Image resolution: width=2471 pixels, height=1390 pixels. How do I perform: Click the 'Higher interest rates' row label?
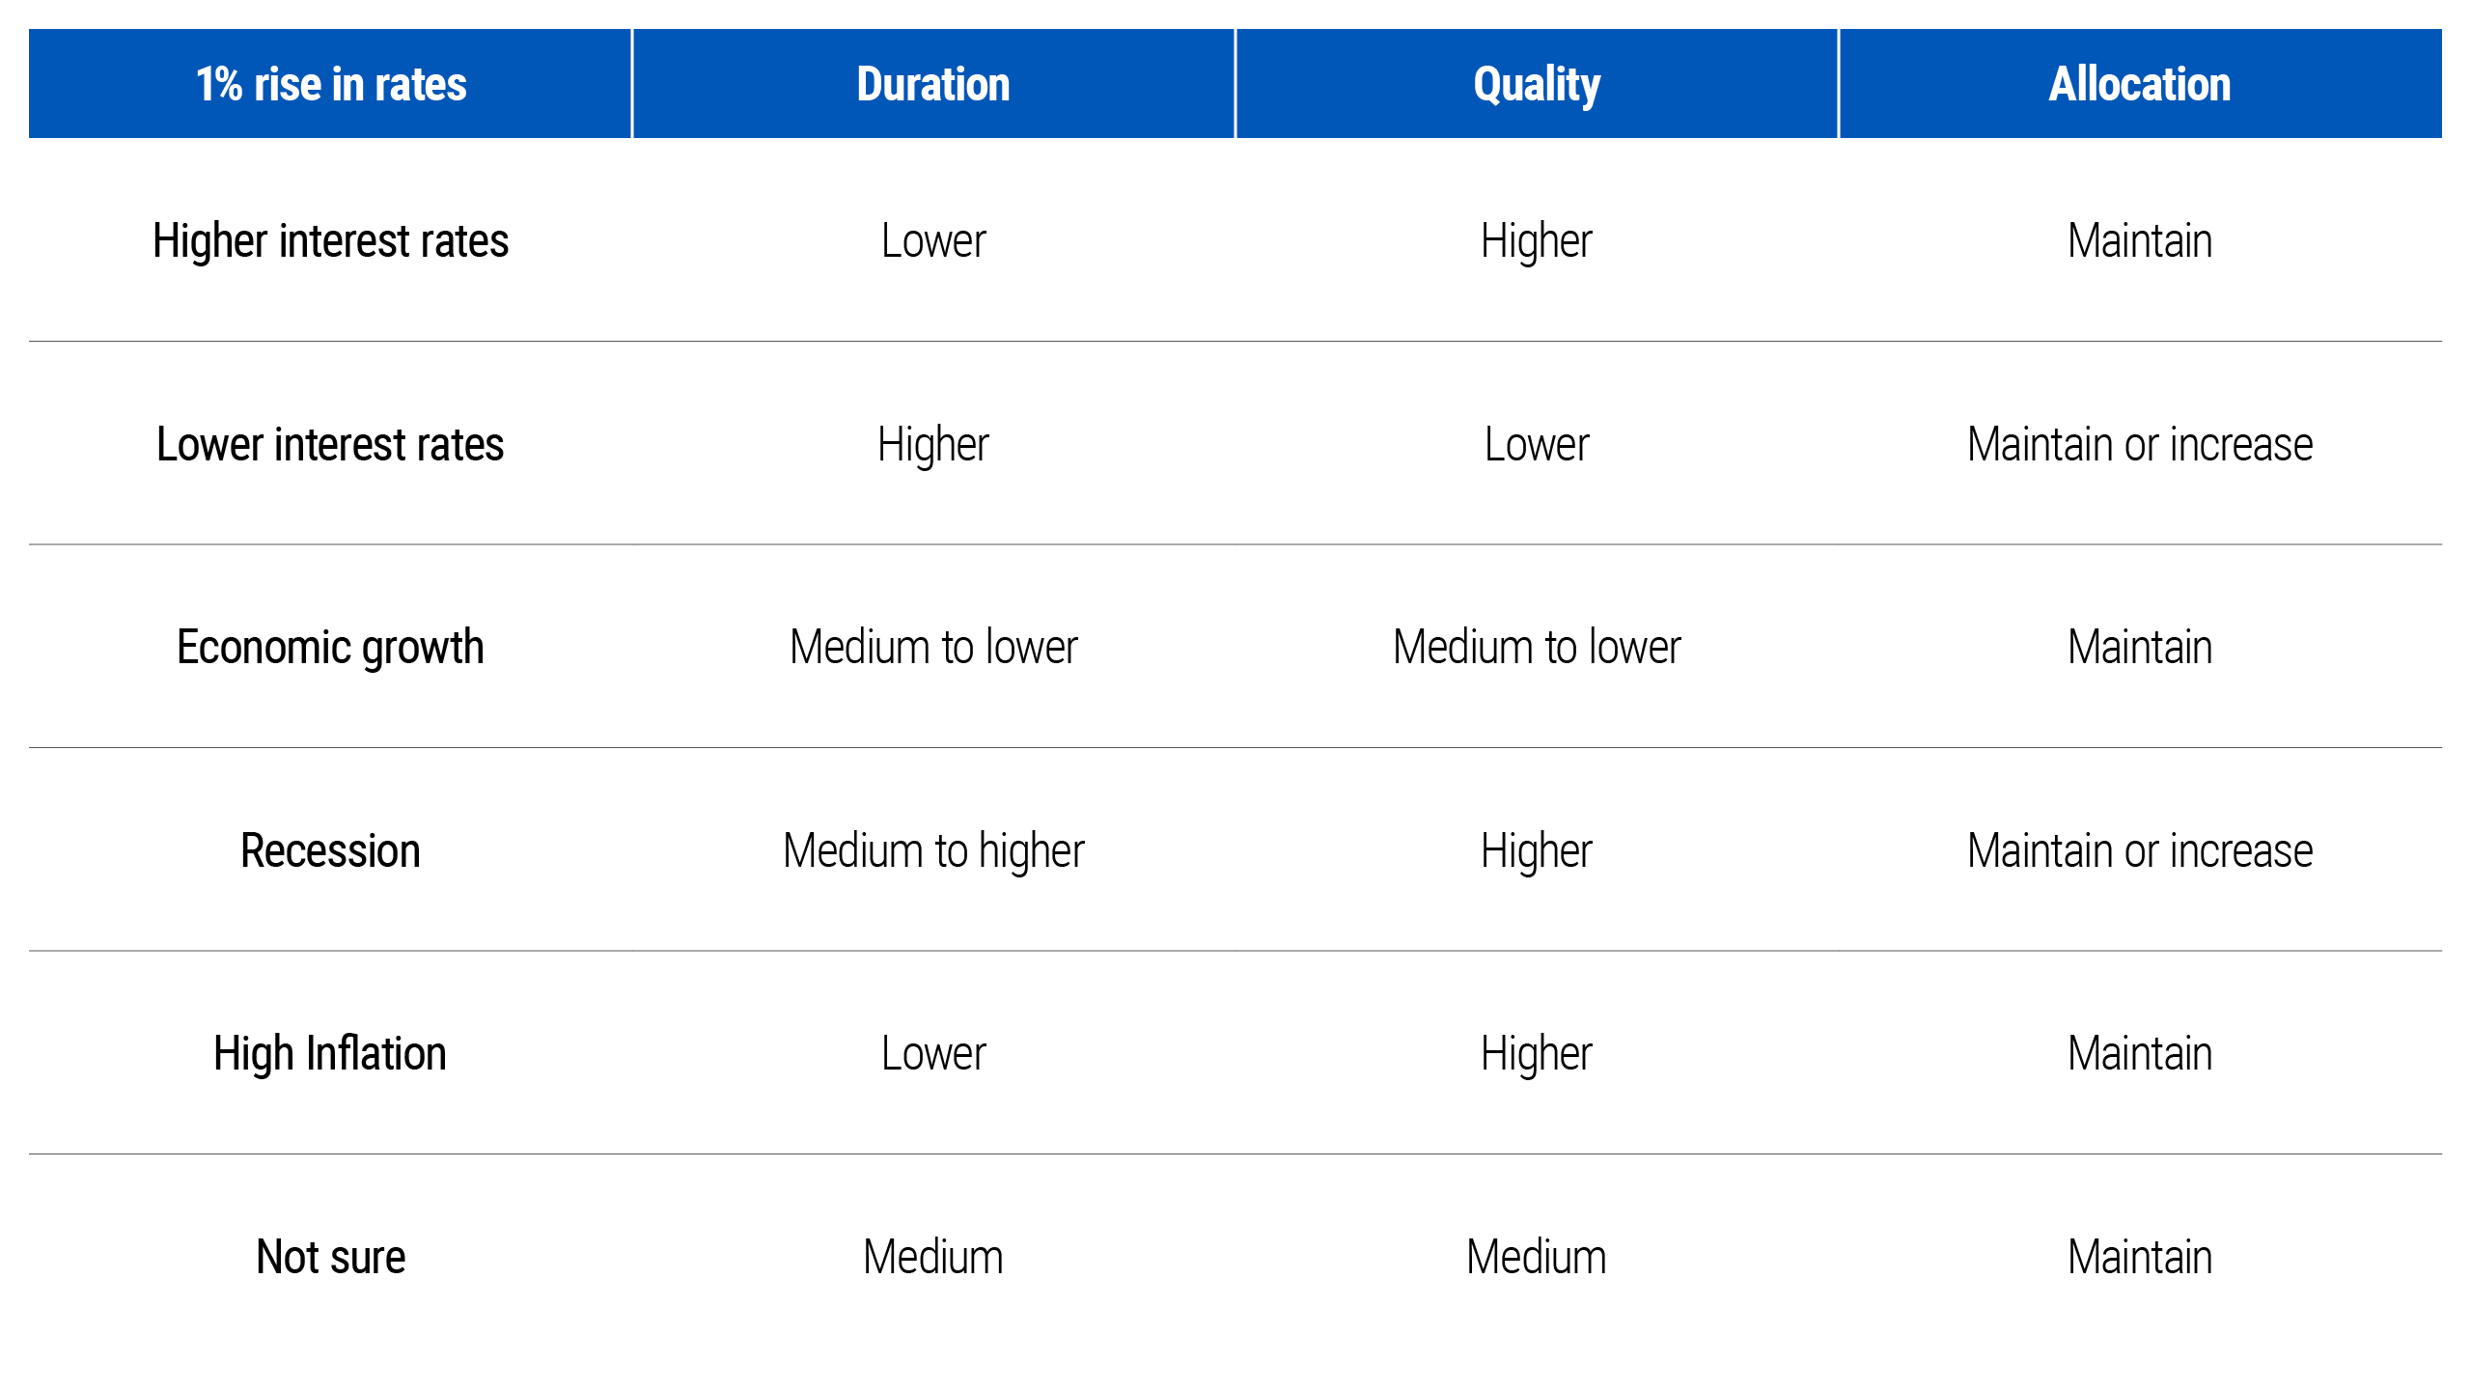coord(330,241)
